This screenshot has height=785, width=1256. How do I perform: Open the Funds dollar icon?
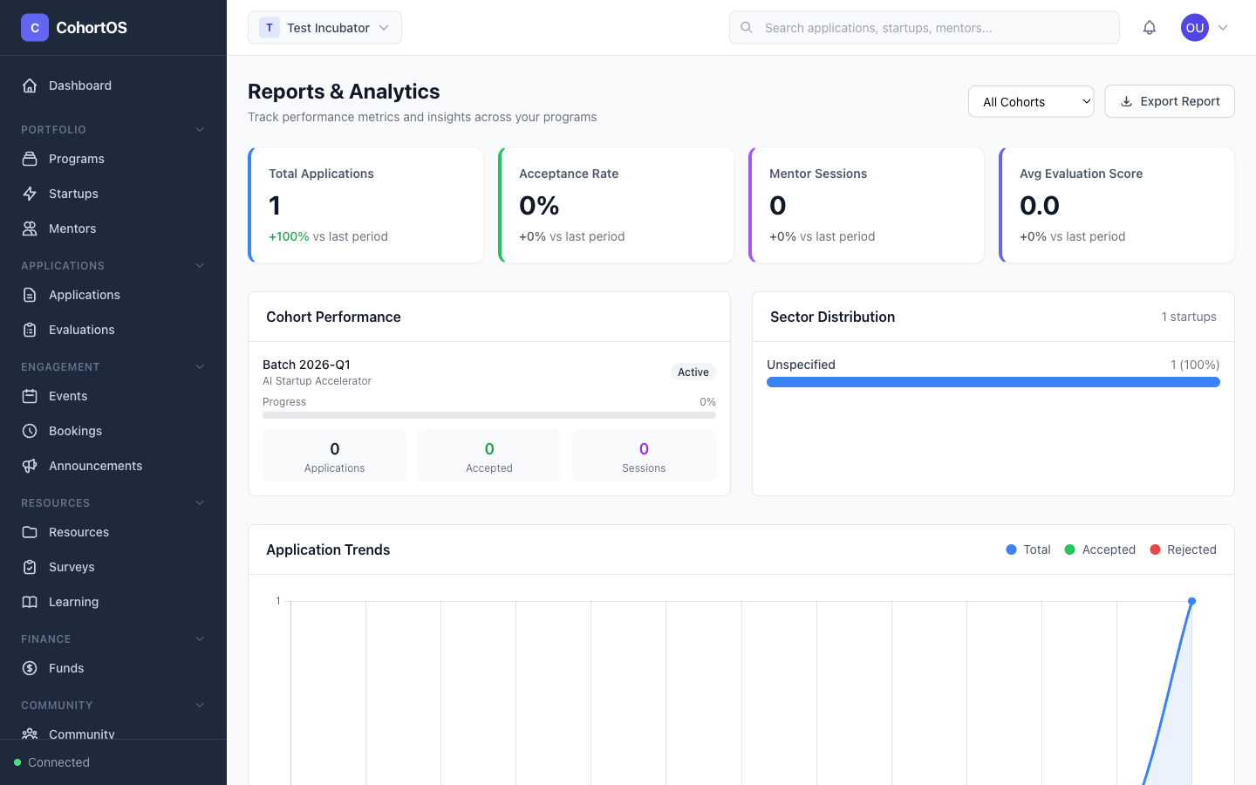30,667
